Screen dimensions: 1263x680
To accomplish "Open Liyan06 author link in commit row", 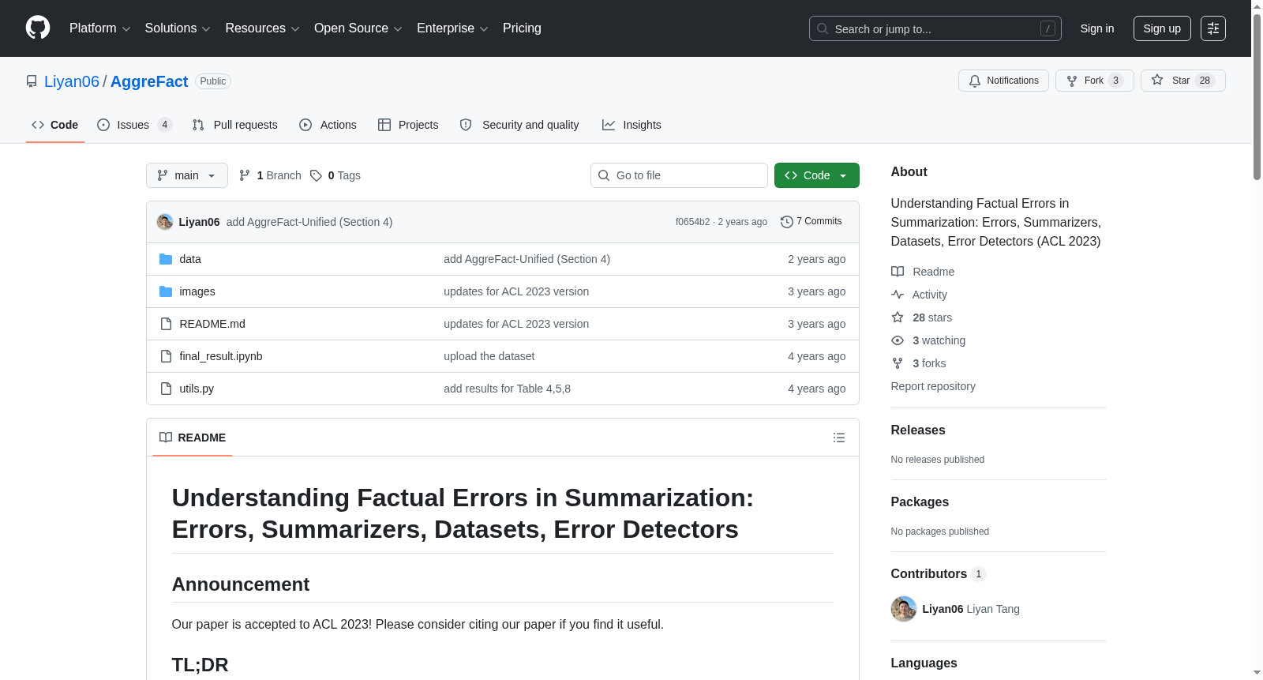I will point(199,222).
